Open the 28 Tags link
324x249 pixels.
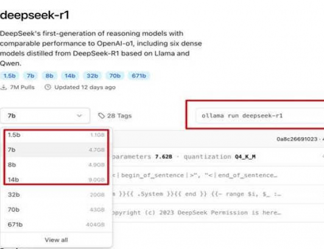[x=115, y=115]
